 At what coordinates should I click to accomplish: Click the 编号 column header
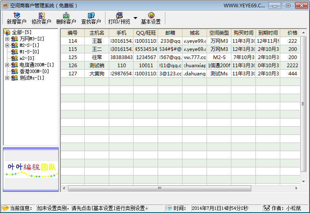73,33
